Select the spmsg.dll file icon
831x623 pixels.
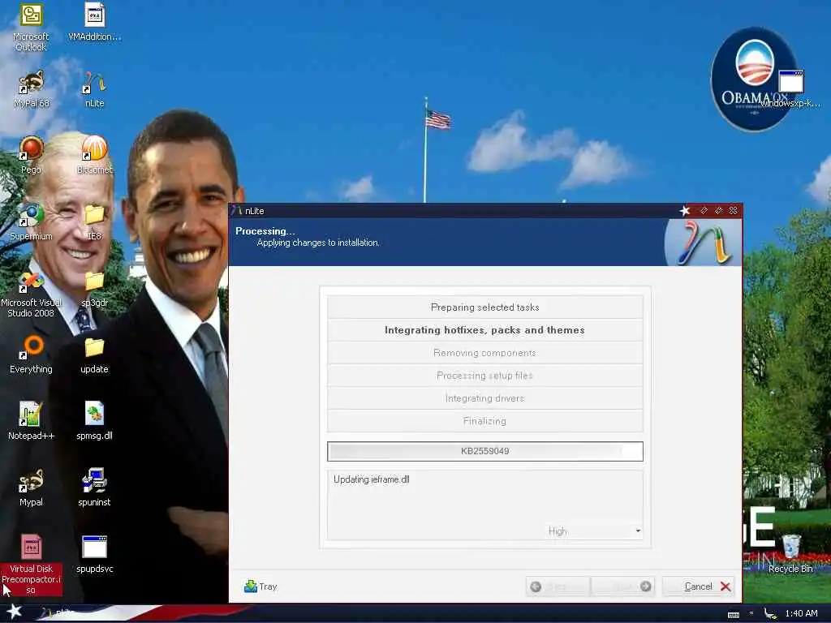coord(94,421)
